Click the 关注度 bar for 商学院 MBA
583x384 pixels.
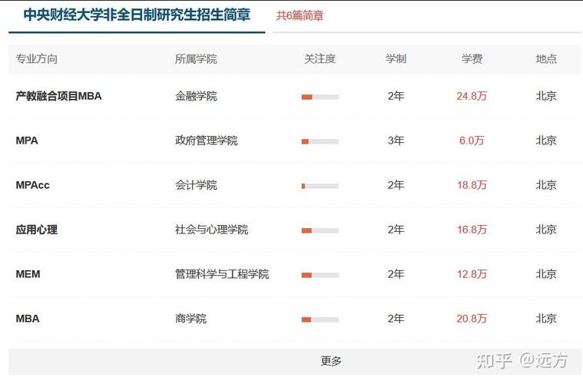pyautogui.click(x=320, y=319)
